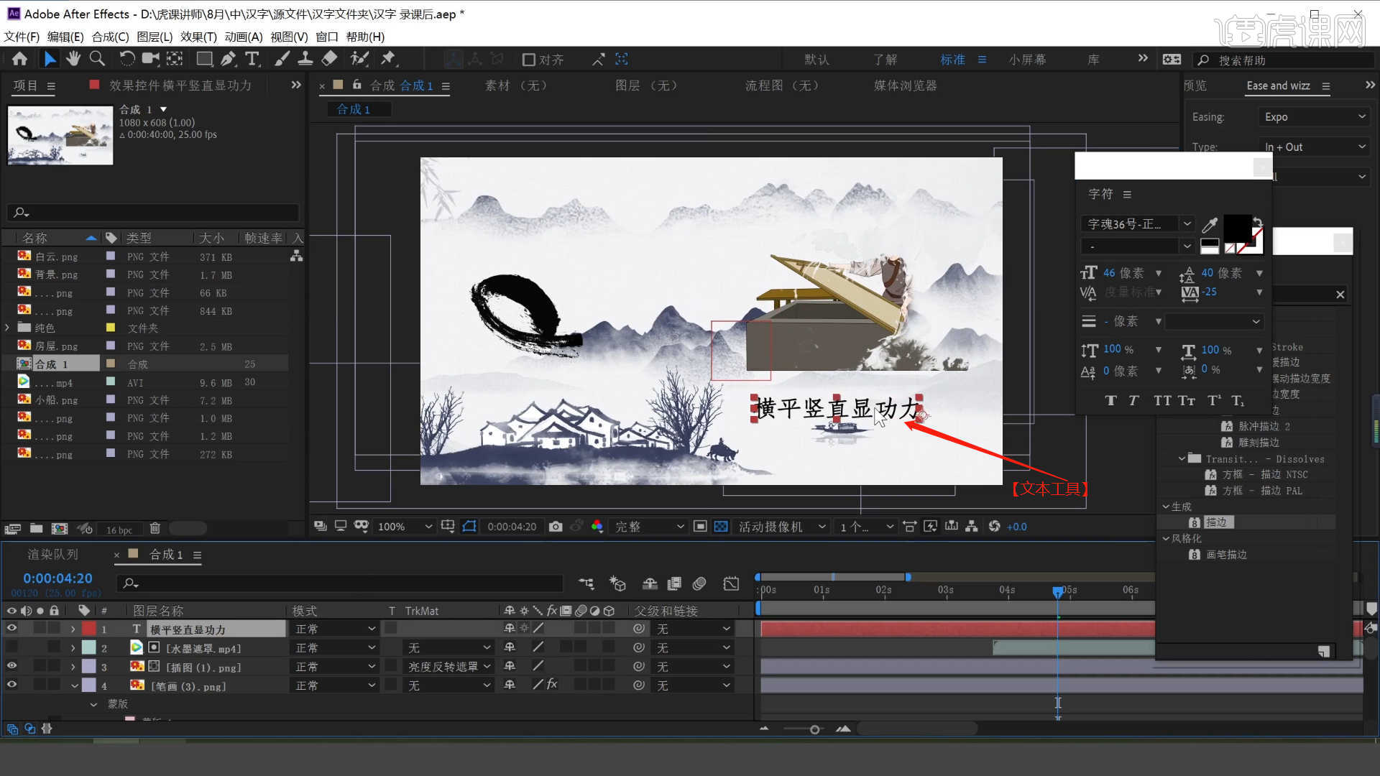This screenshot has width=1380, height=776.
Task: Open 亮度反转遮罩 TrkMat dropdown on layer 3
Action: [x=448, y=667]
